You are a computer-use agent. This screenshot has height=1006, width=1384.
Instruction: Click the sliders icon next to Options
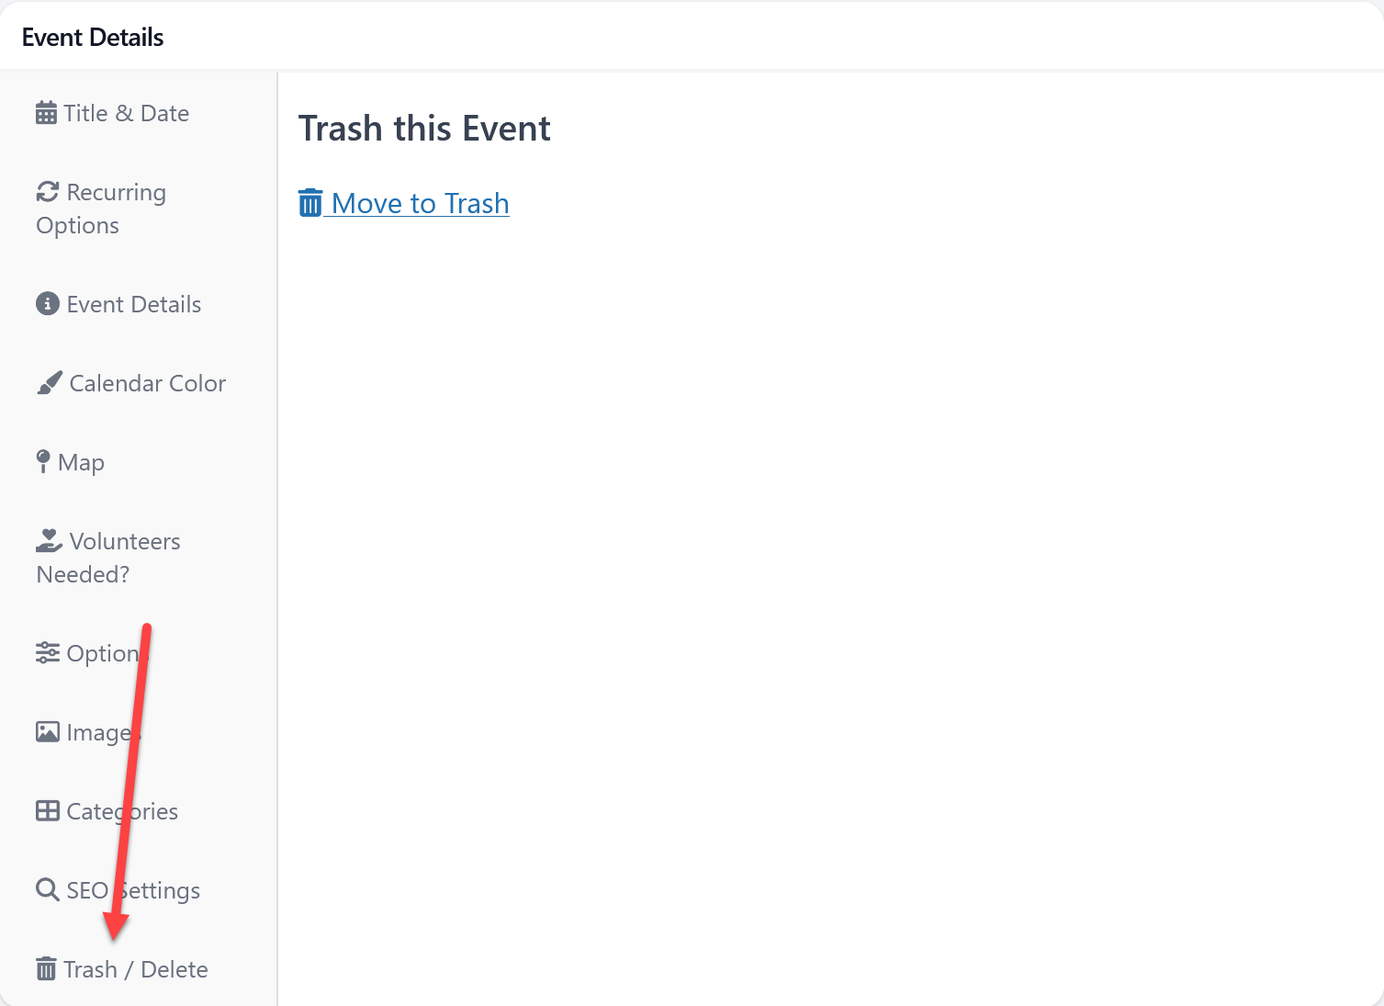(x=48, y=653)
